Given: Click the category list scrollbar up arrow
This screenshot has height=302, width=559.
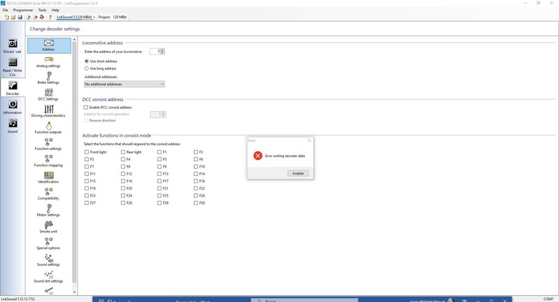Looking at the screenshot, I should click(x=74, y=40).
